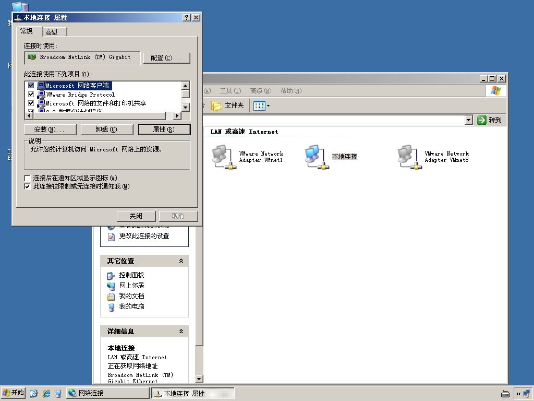
Task: Click the 配置(C)... button
Action: (166, 58)
